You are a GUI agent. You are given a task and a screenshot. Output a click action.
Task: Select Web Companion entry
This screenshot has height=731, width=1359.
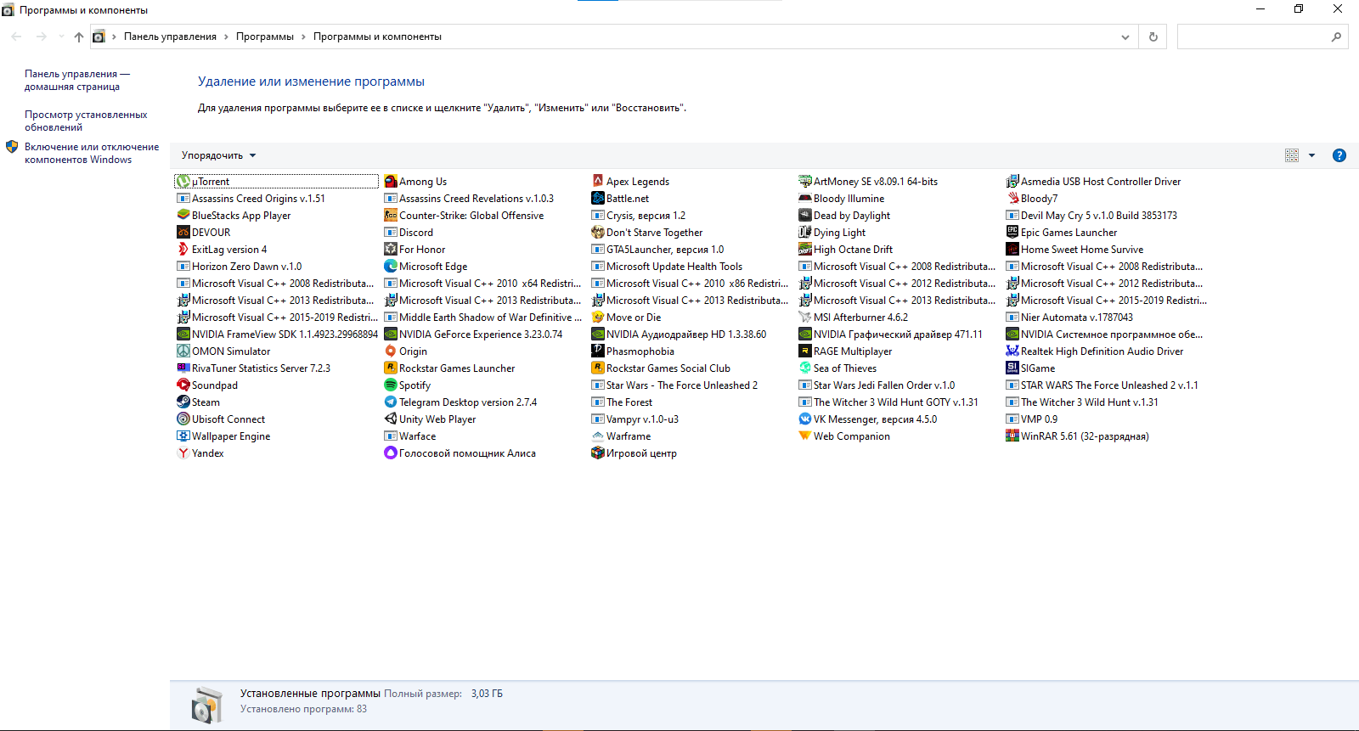[x=844, y=436]
